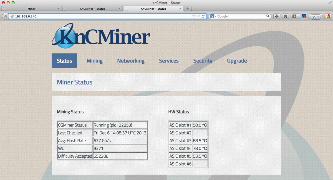Close the middle KnCMiner – Status tab
The height and width of the screenshot is (180, 333).
click(120, 9)
